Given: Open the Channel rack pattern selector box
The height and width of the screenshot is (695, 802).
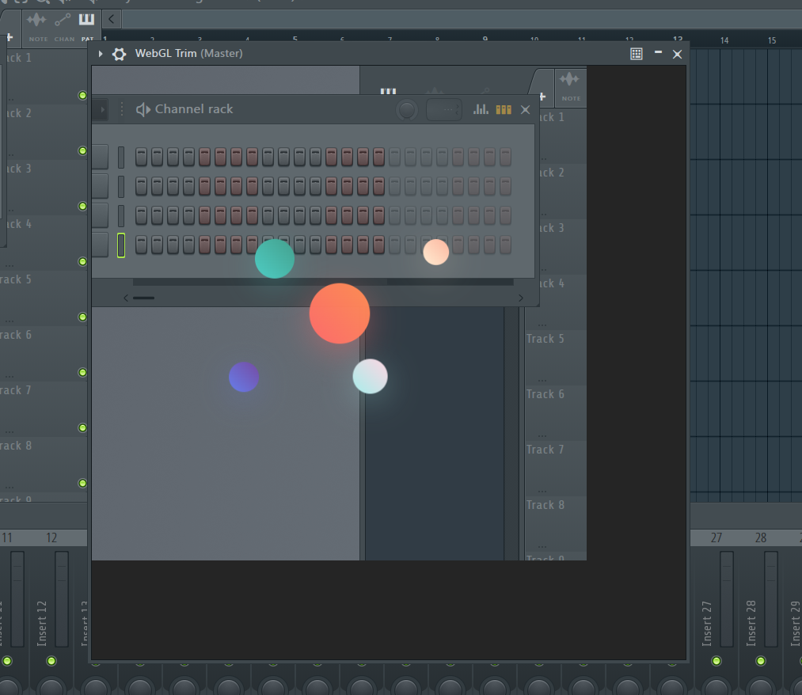Looking at the screenshot, I should click(x=444, y=109).
